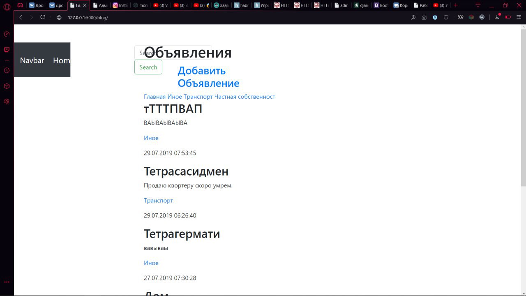Switch to the django tab

[x=361, y=5]
